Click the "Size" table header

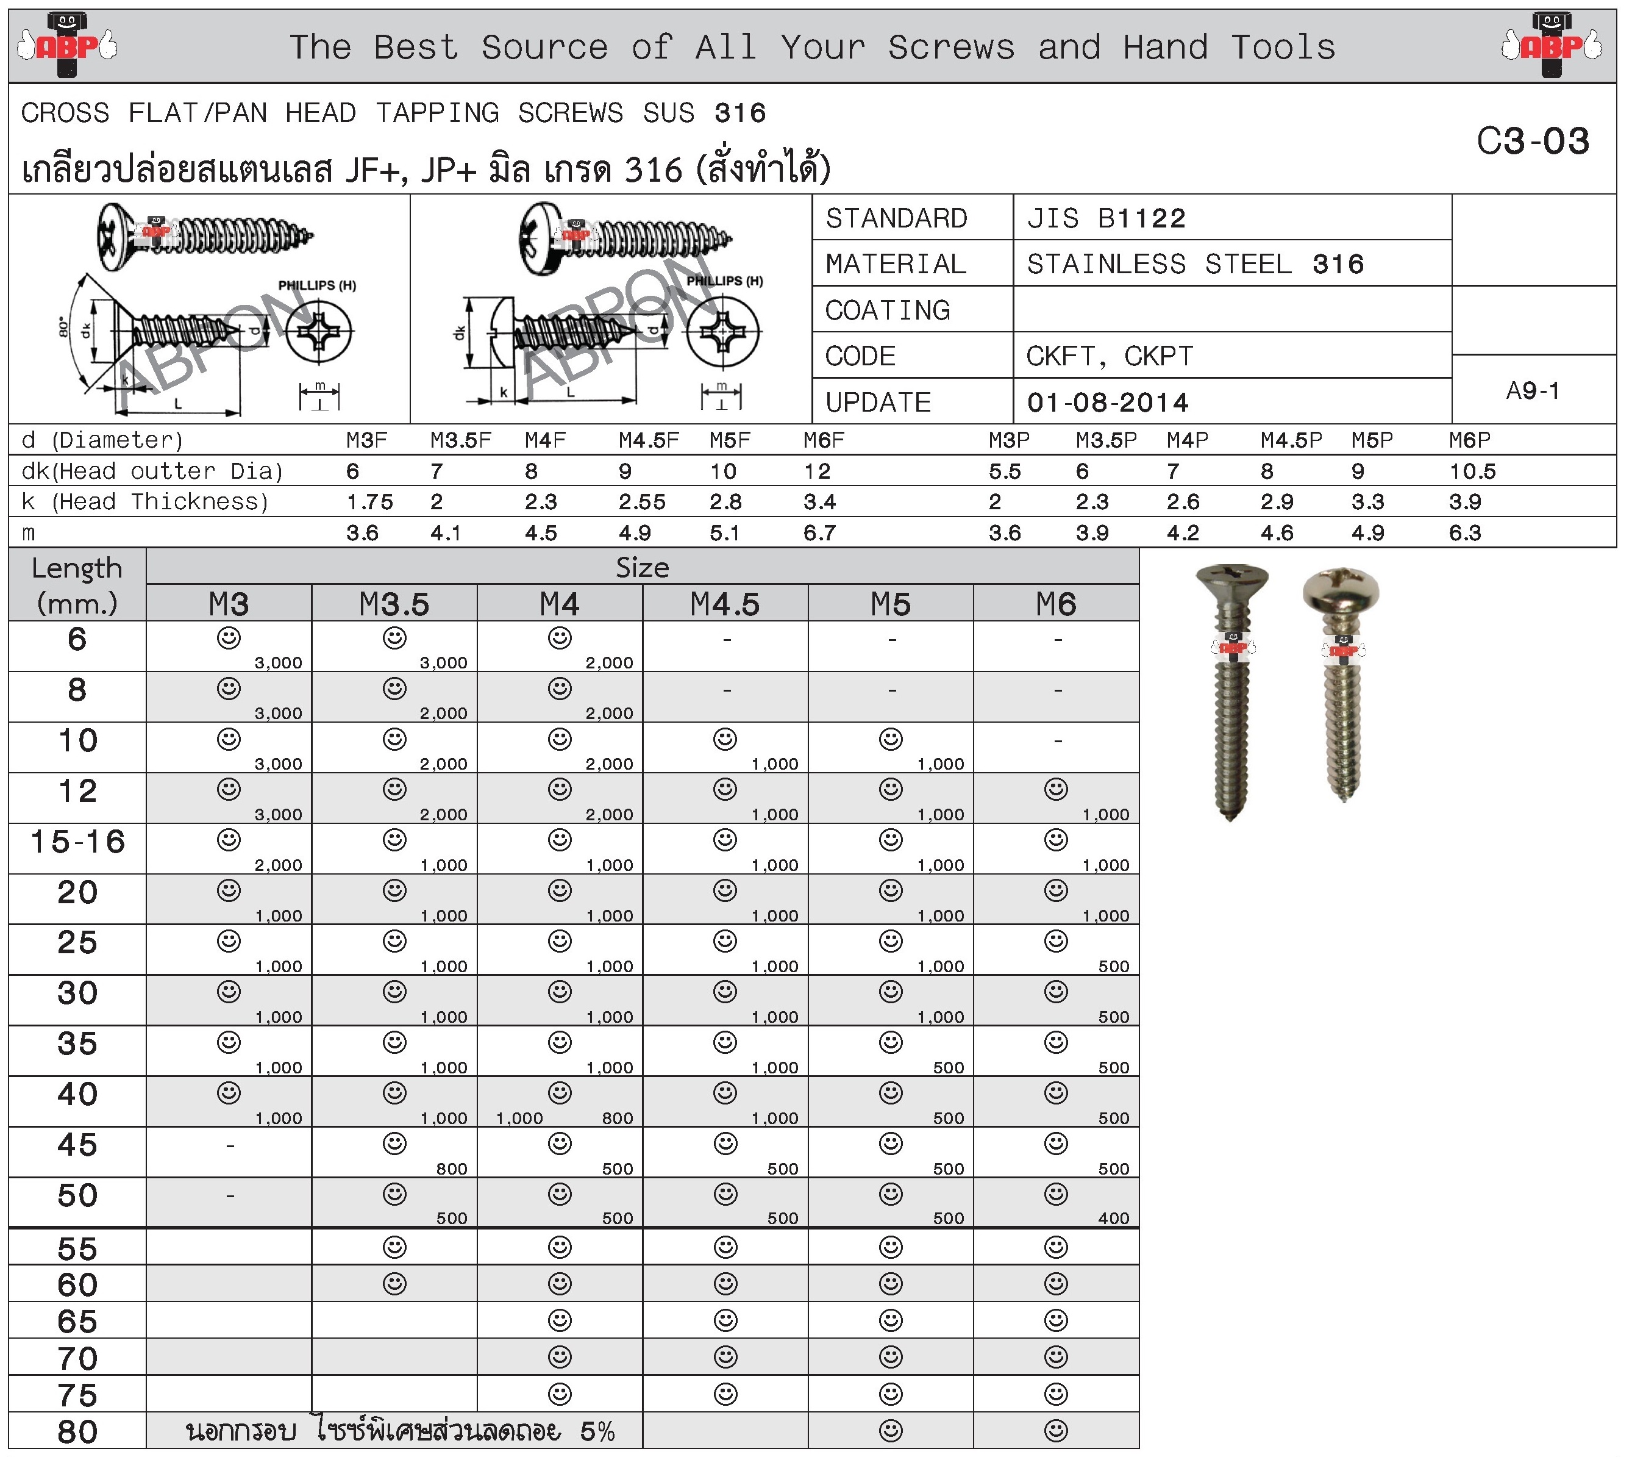click(x=643, y=568)
